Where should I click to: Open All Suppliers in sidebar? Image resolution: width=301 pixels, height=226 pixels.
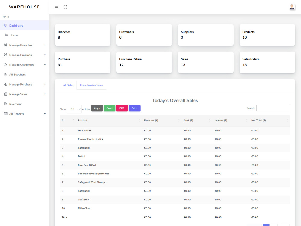pos(25,74)
